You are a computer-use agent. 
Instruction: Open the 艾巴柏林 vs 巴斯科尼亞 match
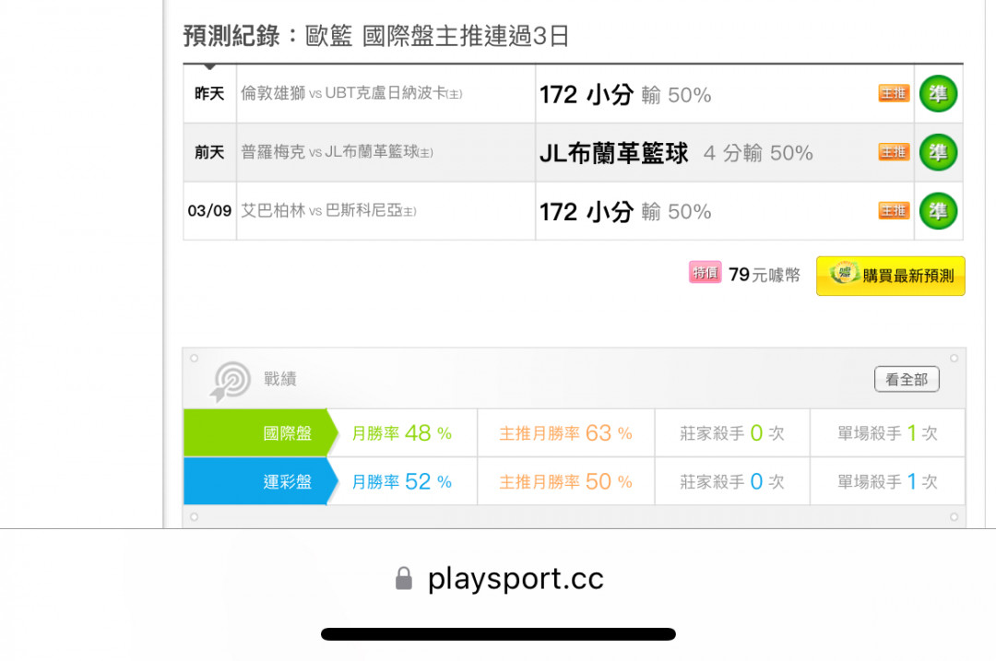point(328,210)
